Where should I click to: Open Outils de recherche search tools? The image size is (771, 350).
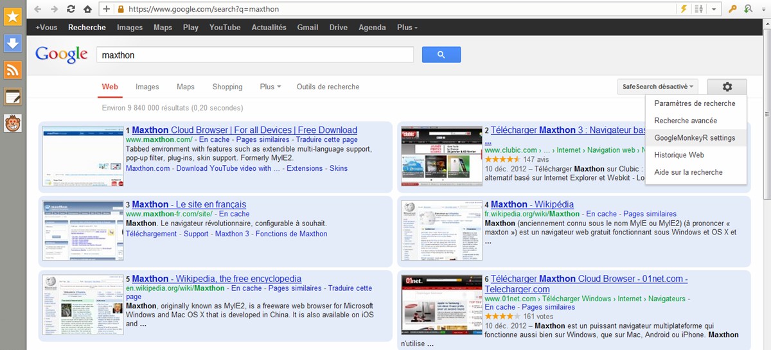tap(328, 87)
